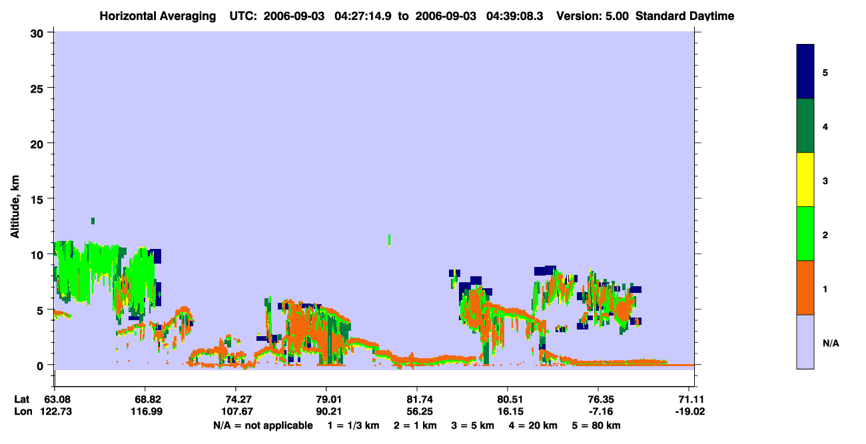The width and height of the screenshot is (866, 444).
Task: Click the altitude tick label 20
Action: [38, 143]
